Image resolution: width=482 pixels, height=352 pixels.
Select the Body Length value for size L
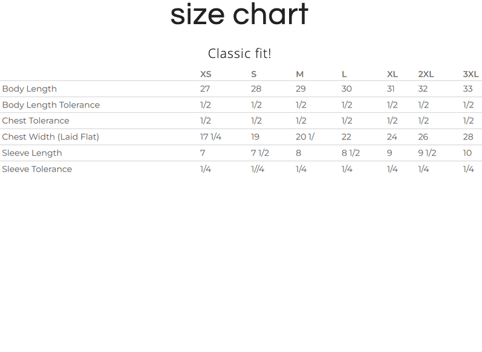pyautogui.click(x=347, y=89)
